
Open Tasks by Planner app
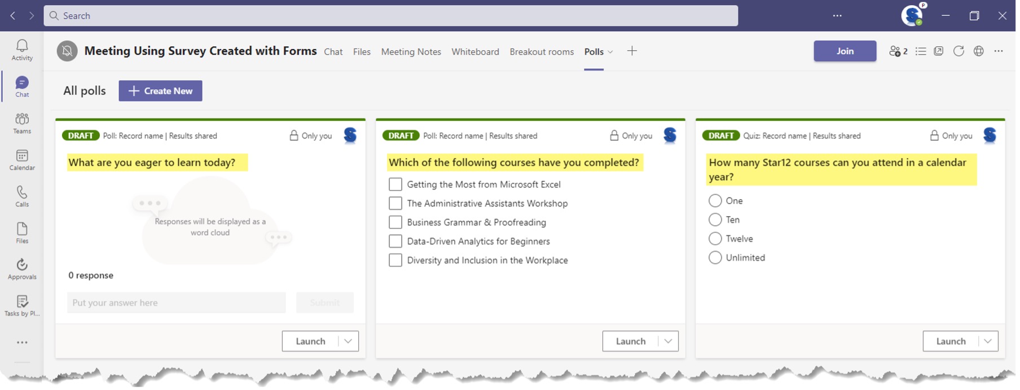(22, 306)
